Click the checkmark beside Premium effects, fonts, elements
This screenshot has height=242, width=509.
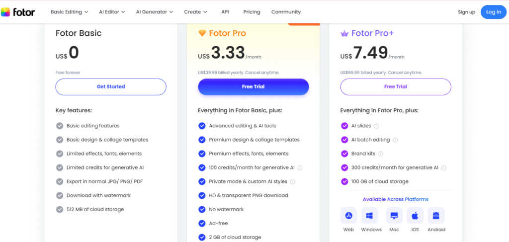point(202,154)
